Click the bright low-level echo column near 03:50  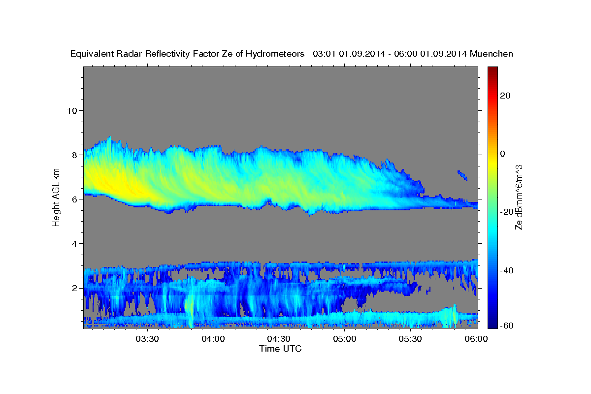(x=190, y=308)
